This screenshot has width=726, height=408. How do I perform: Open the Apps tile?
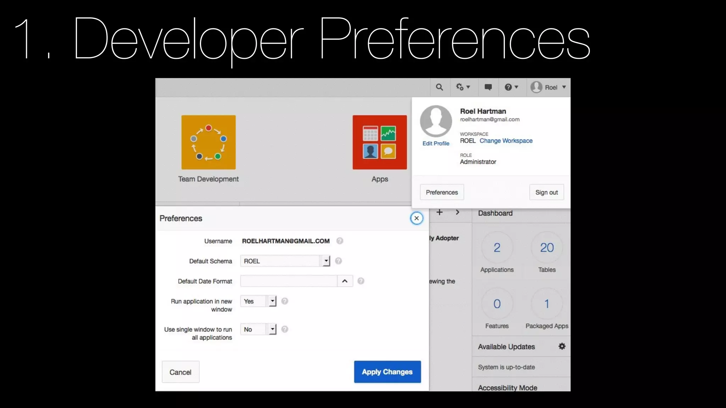[x=380, y=142]
